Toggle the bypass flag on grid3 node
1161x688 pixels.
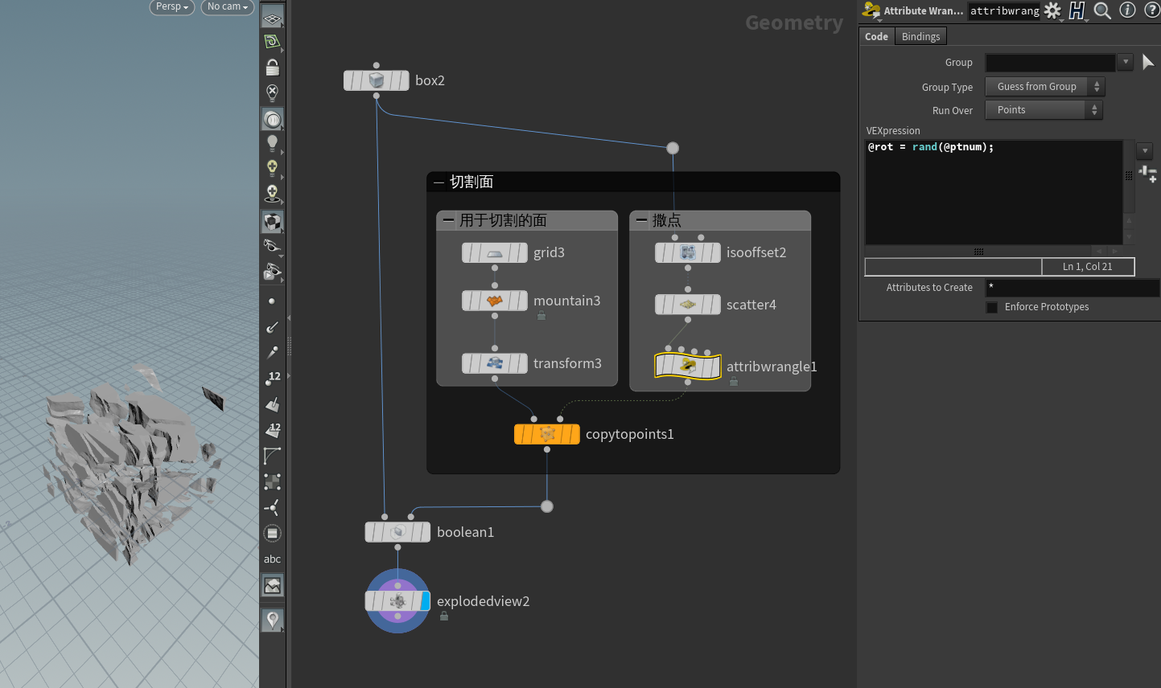click(468, 253)
